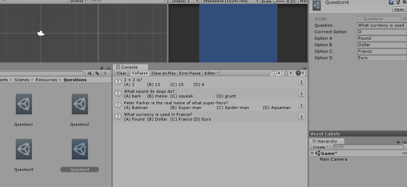Click the Resources breadcrumb in Project
The image size is (407, 187).
point(46,80)
